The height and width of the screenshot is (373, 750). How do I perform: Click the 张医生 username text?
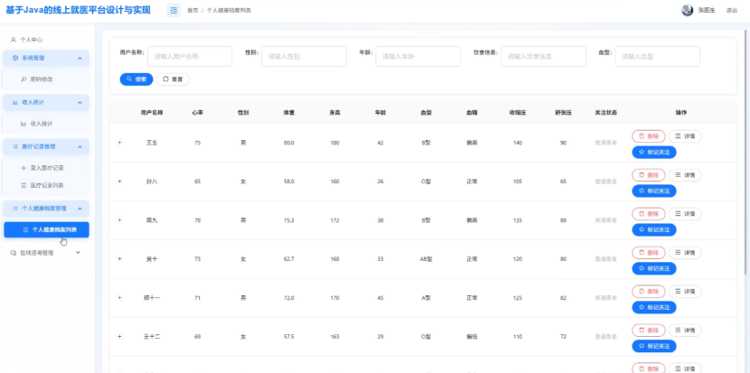707,11
